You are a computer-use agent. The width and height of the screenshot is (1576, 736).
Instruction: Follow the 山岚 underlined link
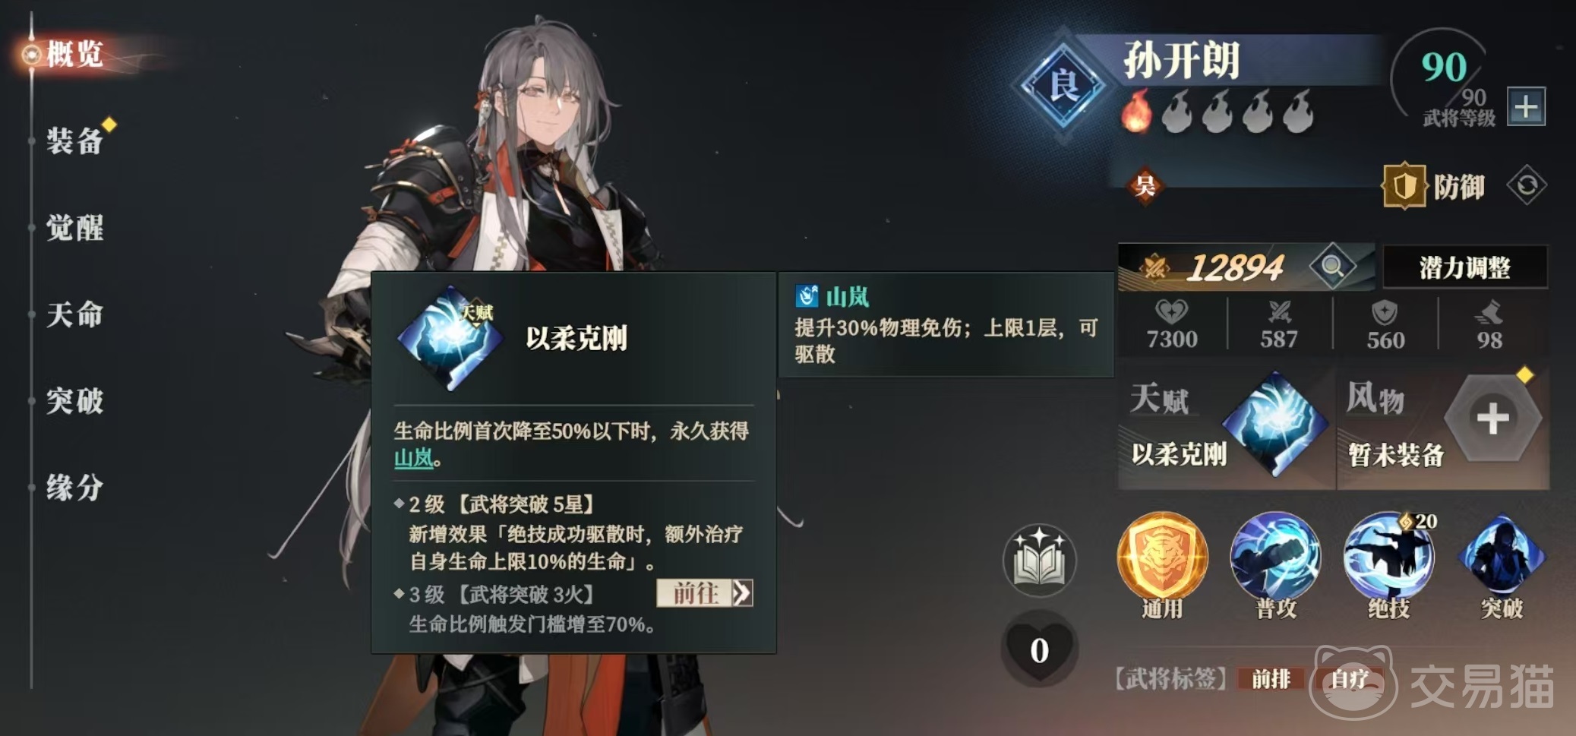coord(413,458)
